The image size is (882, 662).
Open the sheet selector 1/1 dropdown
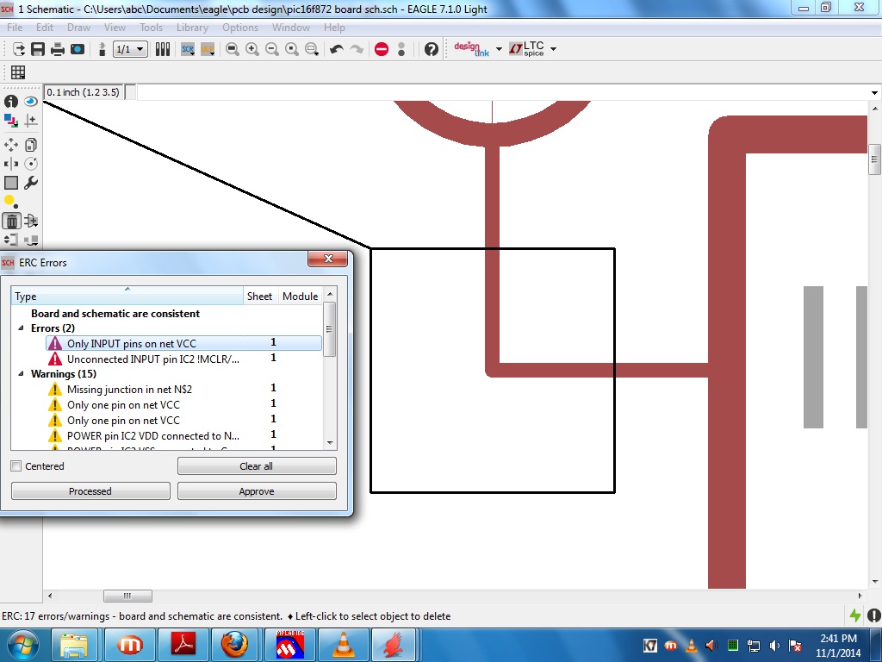pyautogui.click(x=131, y=49)
